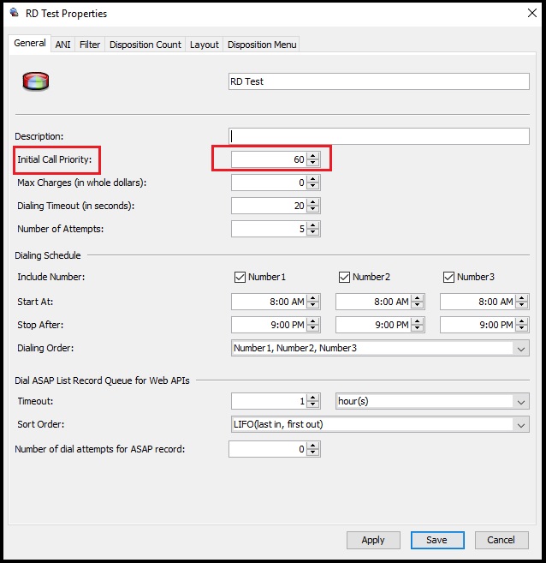Decrease Number of Attempts with down arrow
Viewport: 546px width, 563px height.
[x=313, y=232]
